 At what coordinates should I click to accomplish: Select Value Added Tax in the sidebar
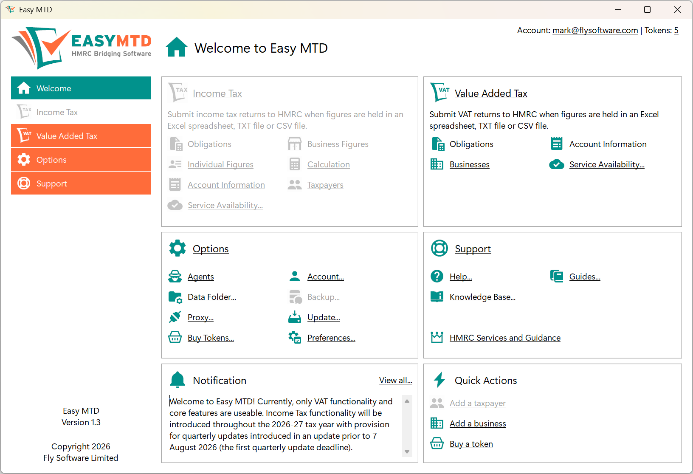(81, 135)
